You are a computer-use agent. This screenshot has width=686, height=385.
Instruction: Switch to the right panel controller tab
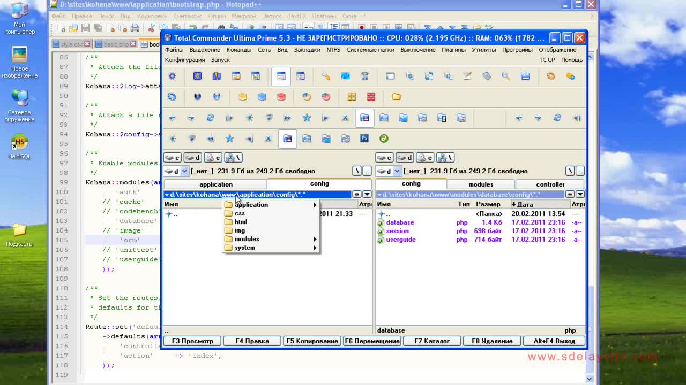550,184
